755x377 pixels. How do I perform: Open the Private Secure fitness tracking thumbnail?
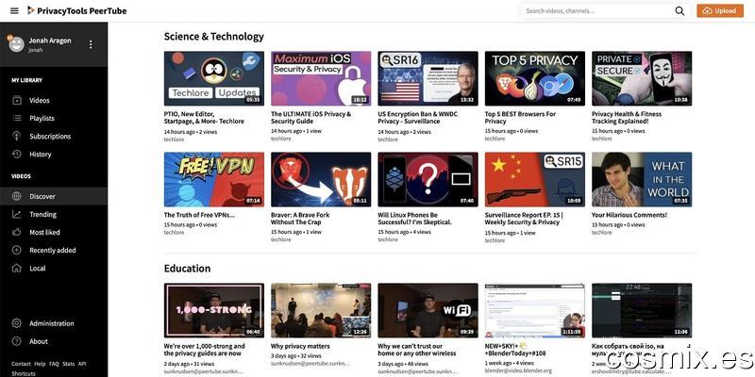tap(642, 78)
